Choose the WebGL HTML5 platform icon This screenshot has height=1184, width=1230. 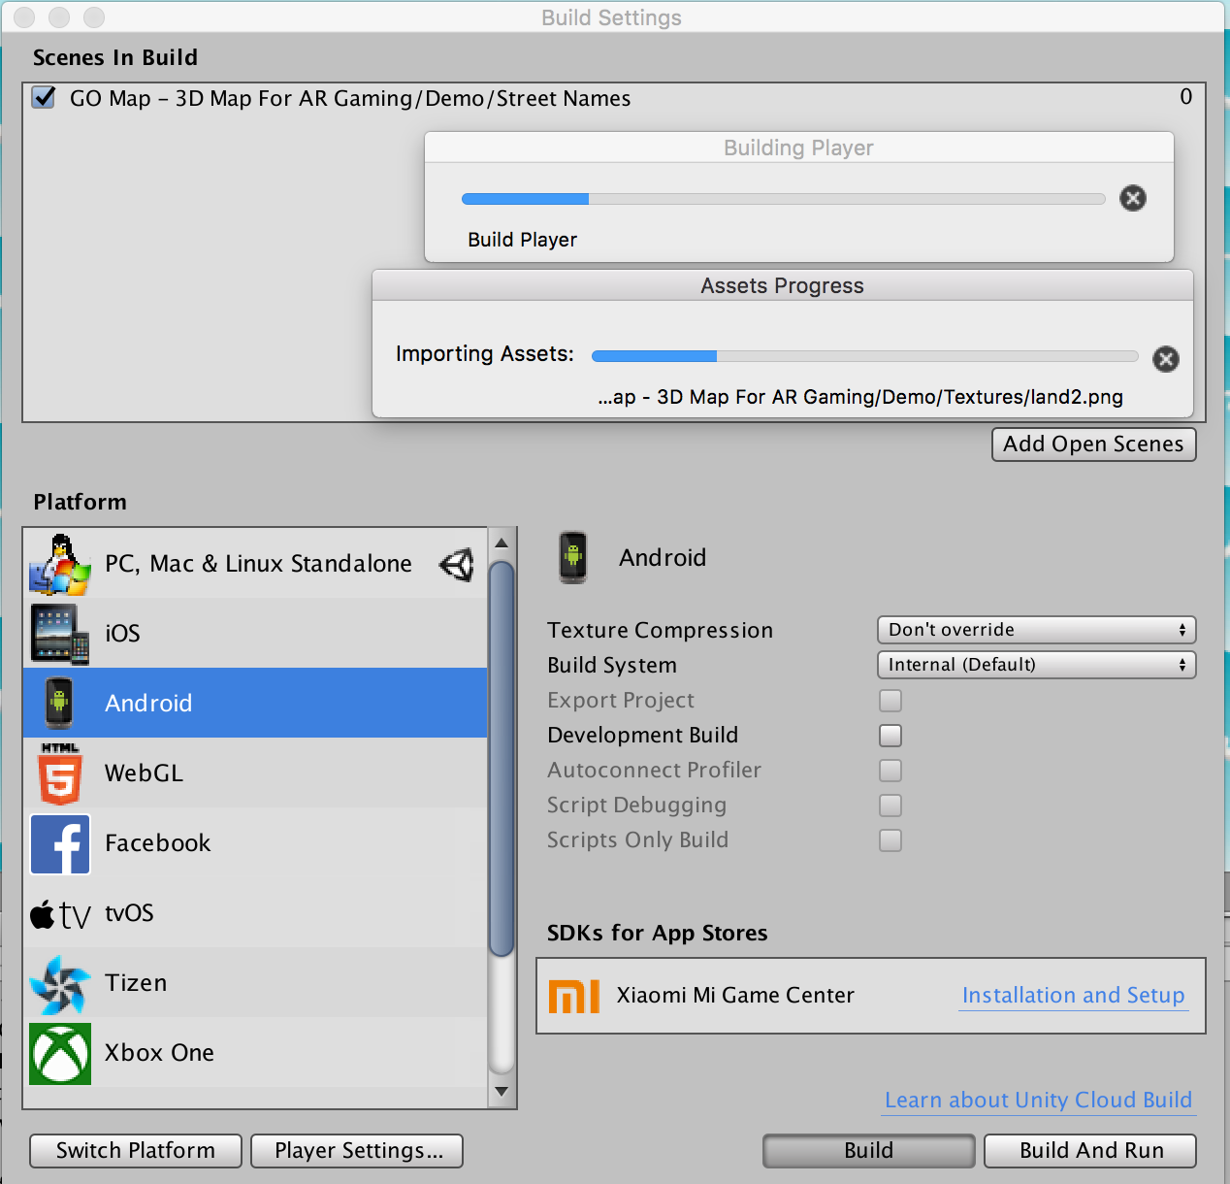coord(60,773)
